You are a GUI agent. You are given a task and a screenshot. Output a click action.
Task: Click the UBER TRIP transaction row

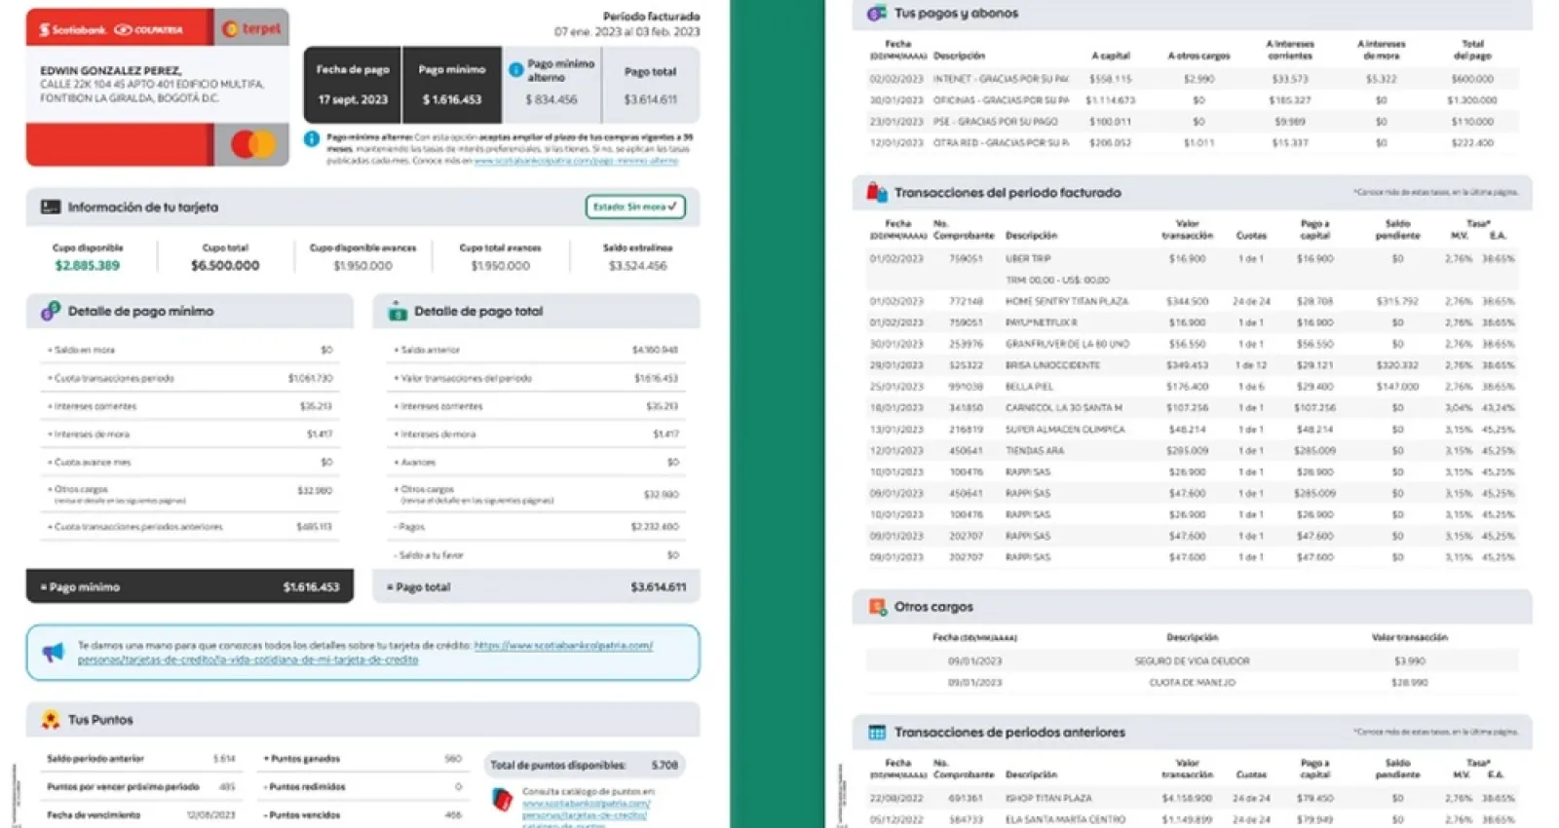tap(1192, 259)
